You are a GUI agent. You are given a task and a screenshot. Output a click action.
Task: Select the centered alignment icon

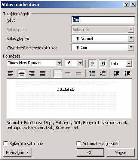(x=22, y=73)
